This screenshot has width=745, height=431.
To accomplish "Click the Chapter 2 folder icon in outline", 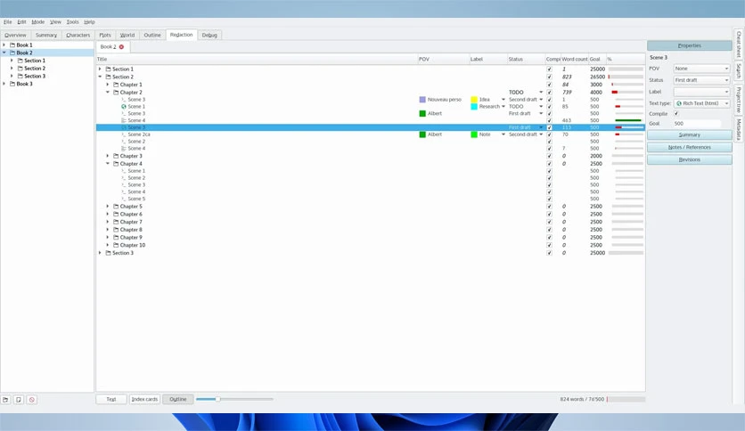I will pyautogui.click(x=116, y=92).
